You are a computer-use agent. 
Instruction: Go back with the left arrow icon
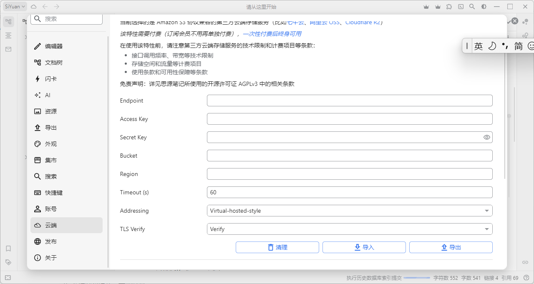coord(45,7)
